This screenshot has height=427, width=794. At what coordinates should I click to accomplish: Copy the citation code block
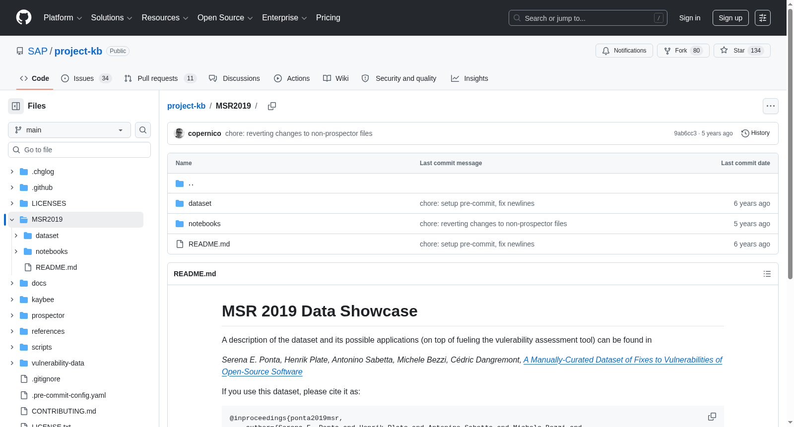712,417
